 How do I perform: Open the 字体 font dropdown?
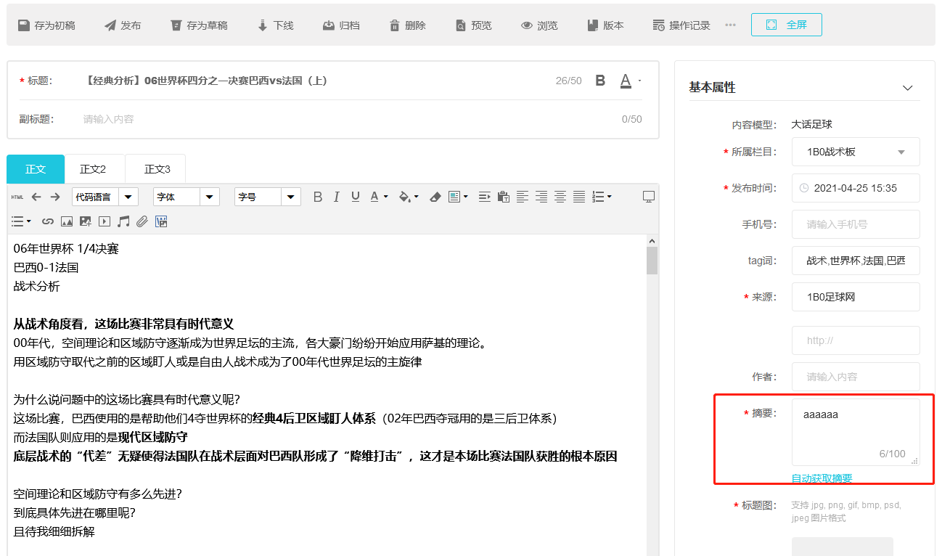(187, 197)
